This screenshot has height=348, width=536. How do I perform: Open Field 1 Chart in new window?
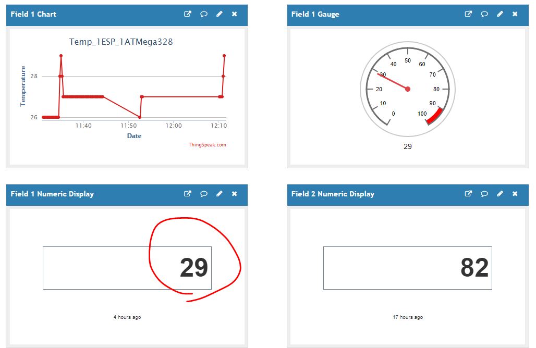[188, 14]
